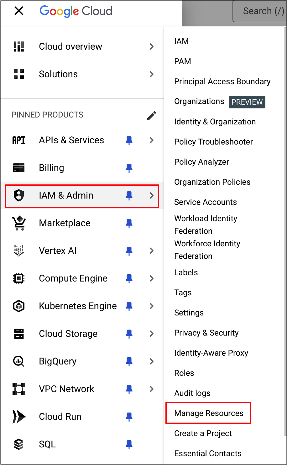Unpin SQL using its pin icon

click(x=129, y=444)
